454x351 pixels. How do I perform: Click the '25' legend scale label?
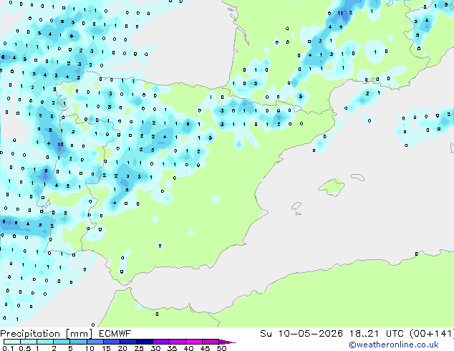(x=139, y=348)
